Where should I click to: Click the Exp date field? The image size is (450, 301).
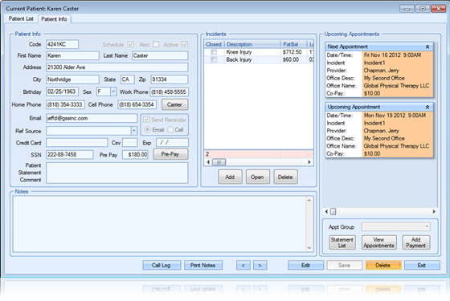[x=172, y=143]
